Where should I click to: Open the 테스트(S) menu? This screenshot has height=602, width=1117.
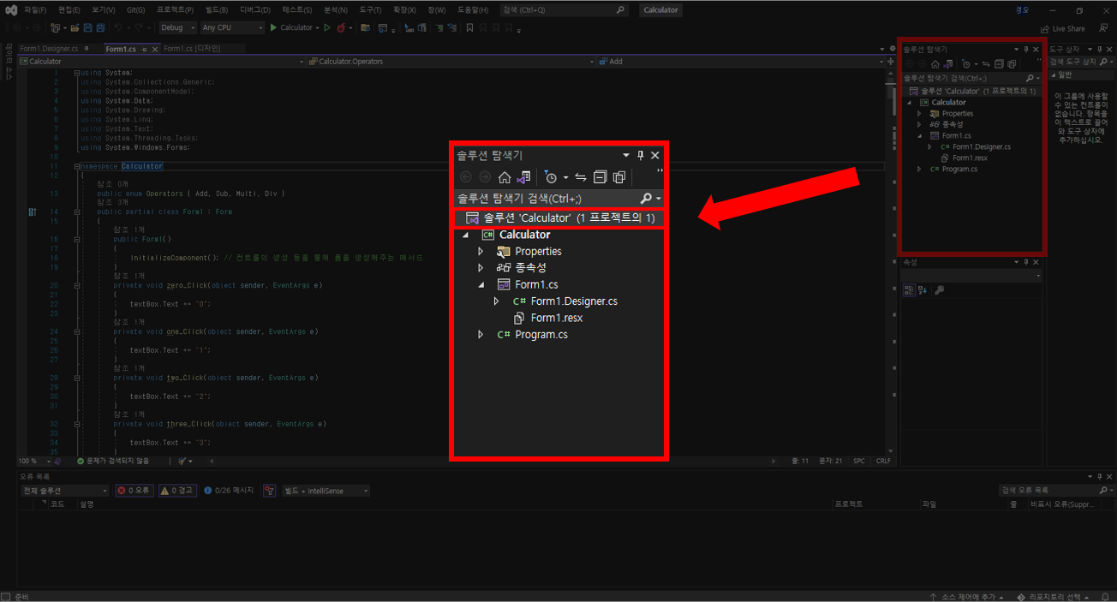pos(297,10)
